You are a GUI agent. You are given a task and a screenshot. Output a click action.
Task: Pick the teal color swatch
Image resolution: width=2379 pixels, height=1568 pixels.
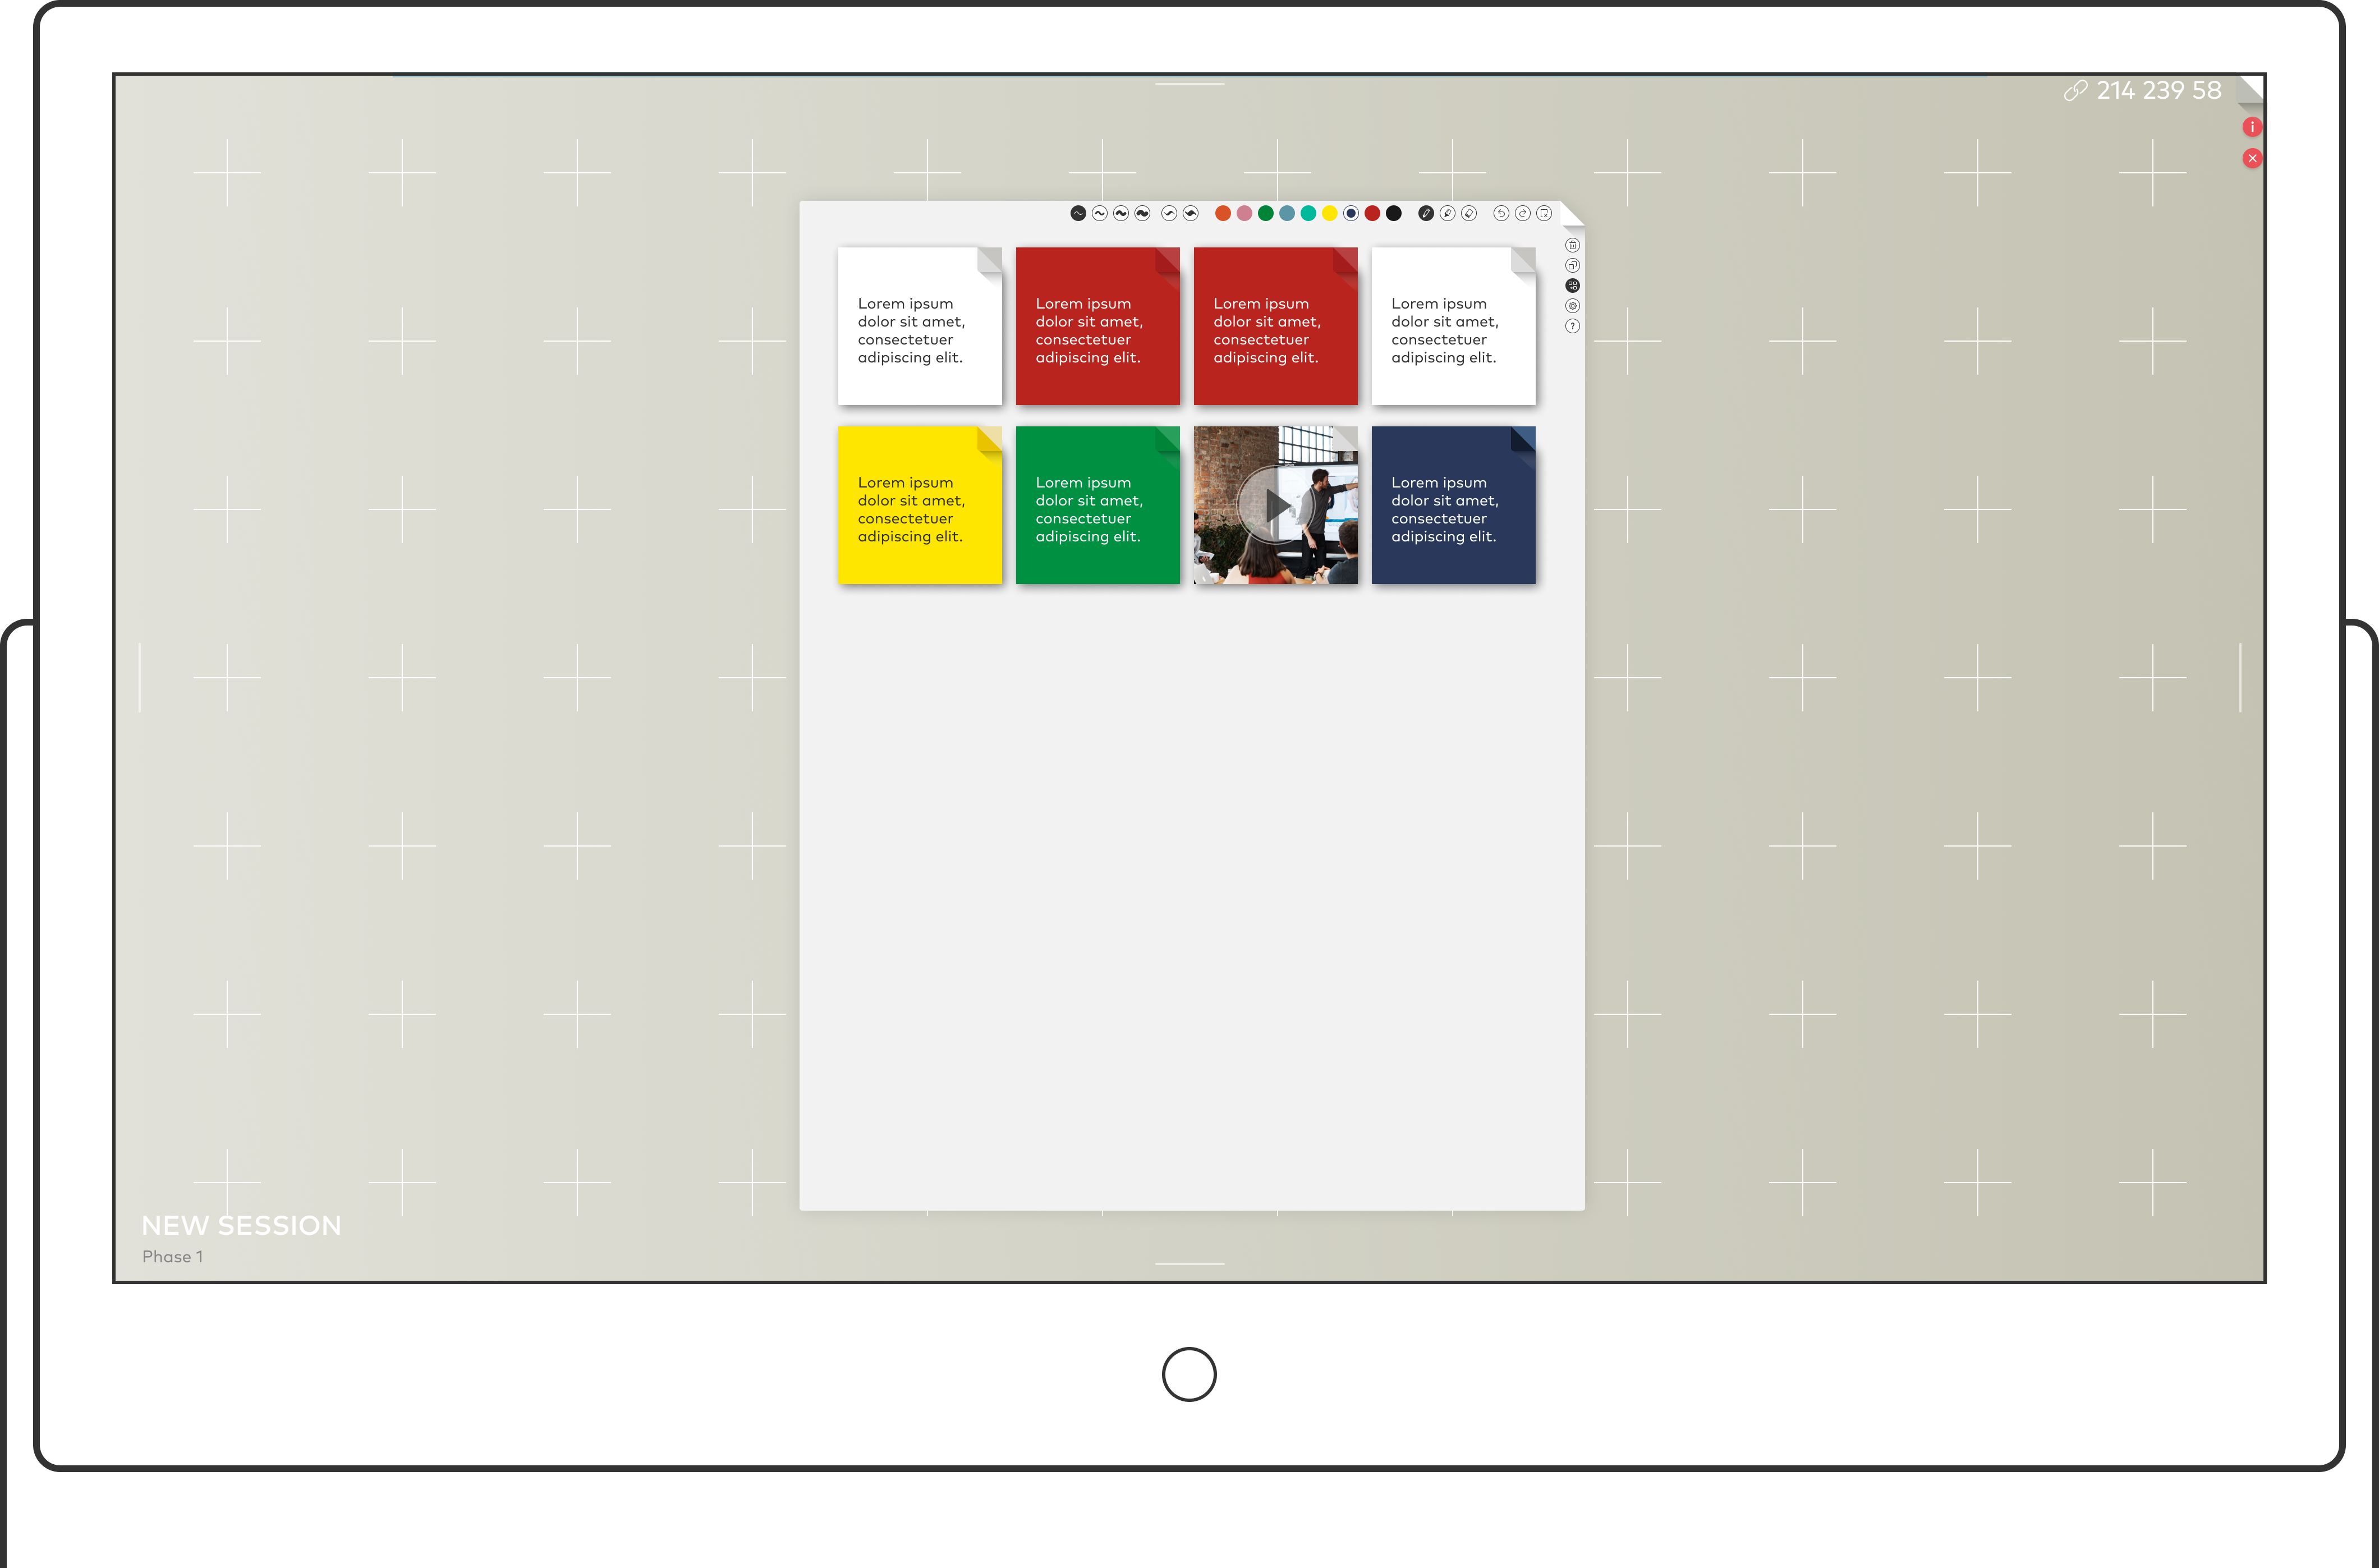click(x=1308, y=213)
